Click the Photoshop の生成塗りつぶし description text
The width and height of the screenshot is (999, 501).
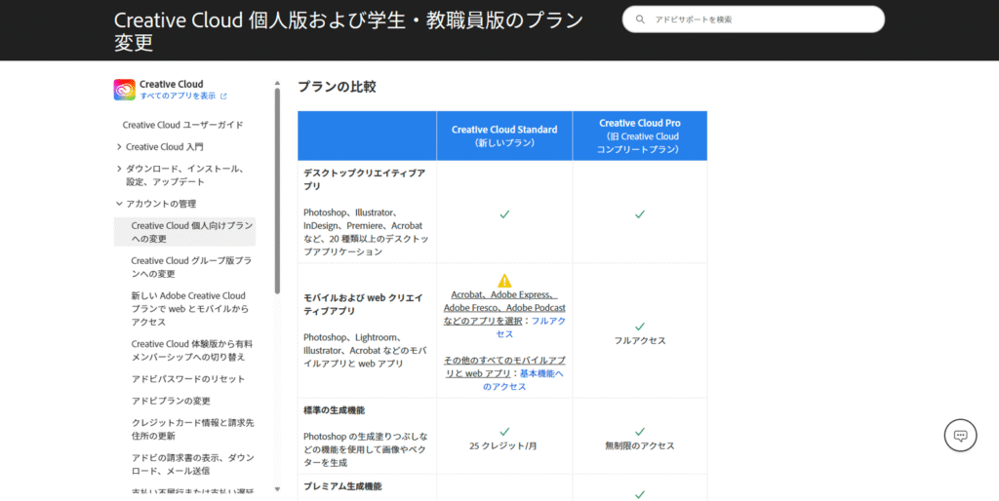[x=366, y=449]
